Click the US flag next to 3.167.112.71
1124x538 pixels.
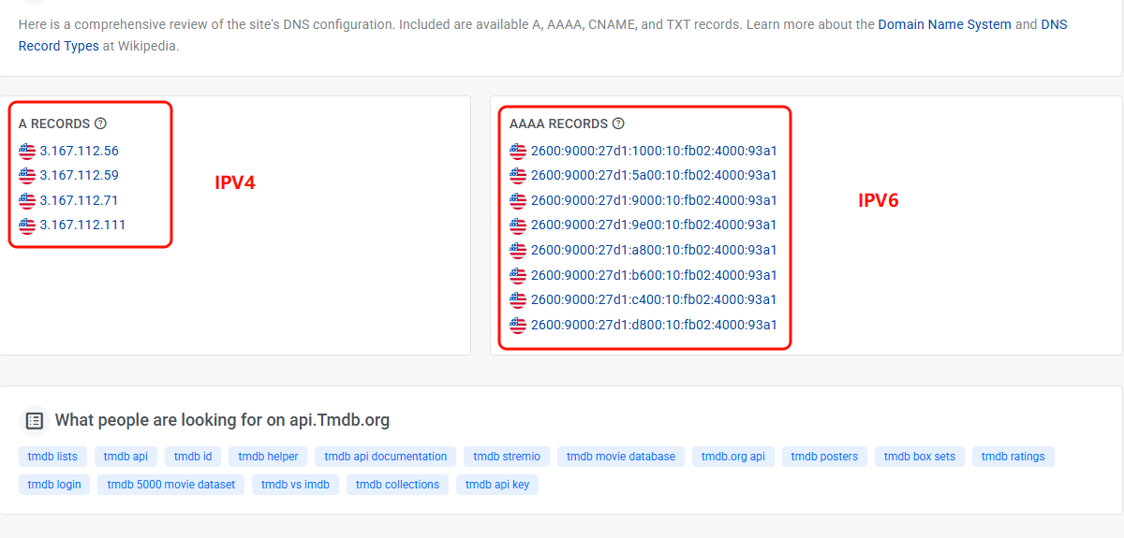(x=27, y=200)
